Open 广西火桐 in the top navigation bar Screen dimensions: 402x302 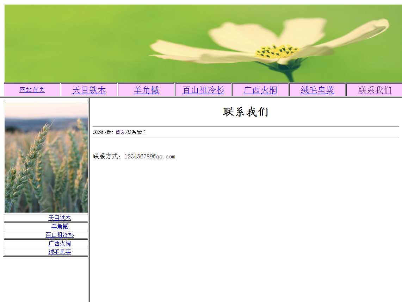[260, 90]
